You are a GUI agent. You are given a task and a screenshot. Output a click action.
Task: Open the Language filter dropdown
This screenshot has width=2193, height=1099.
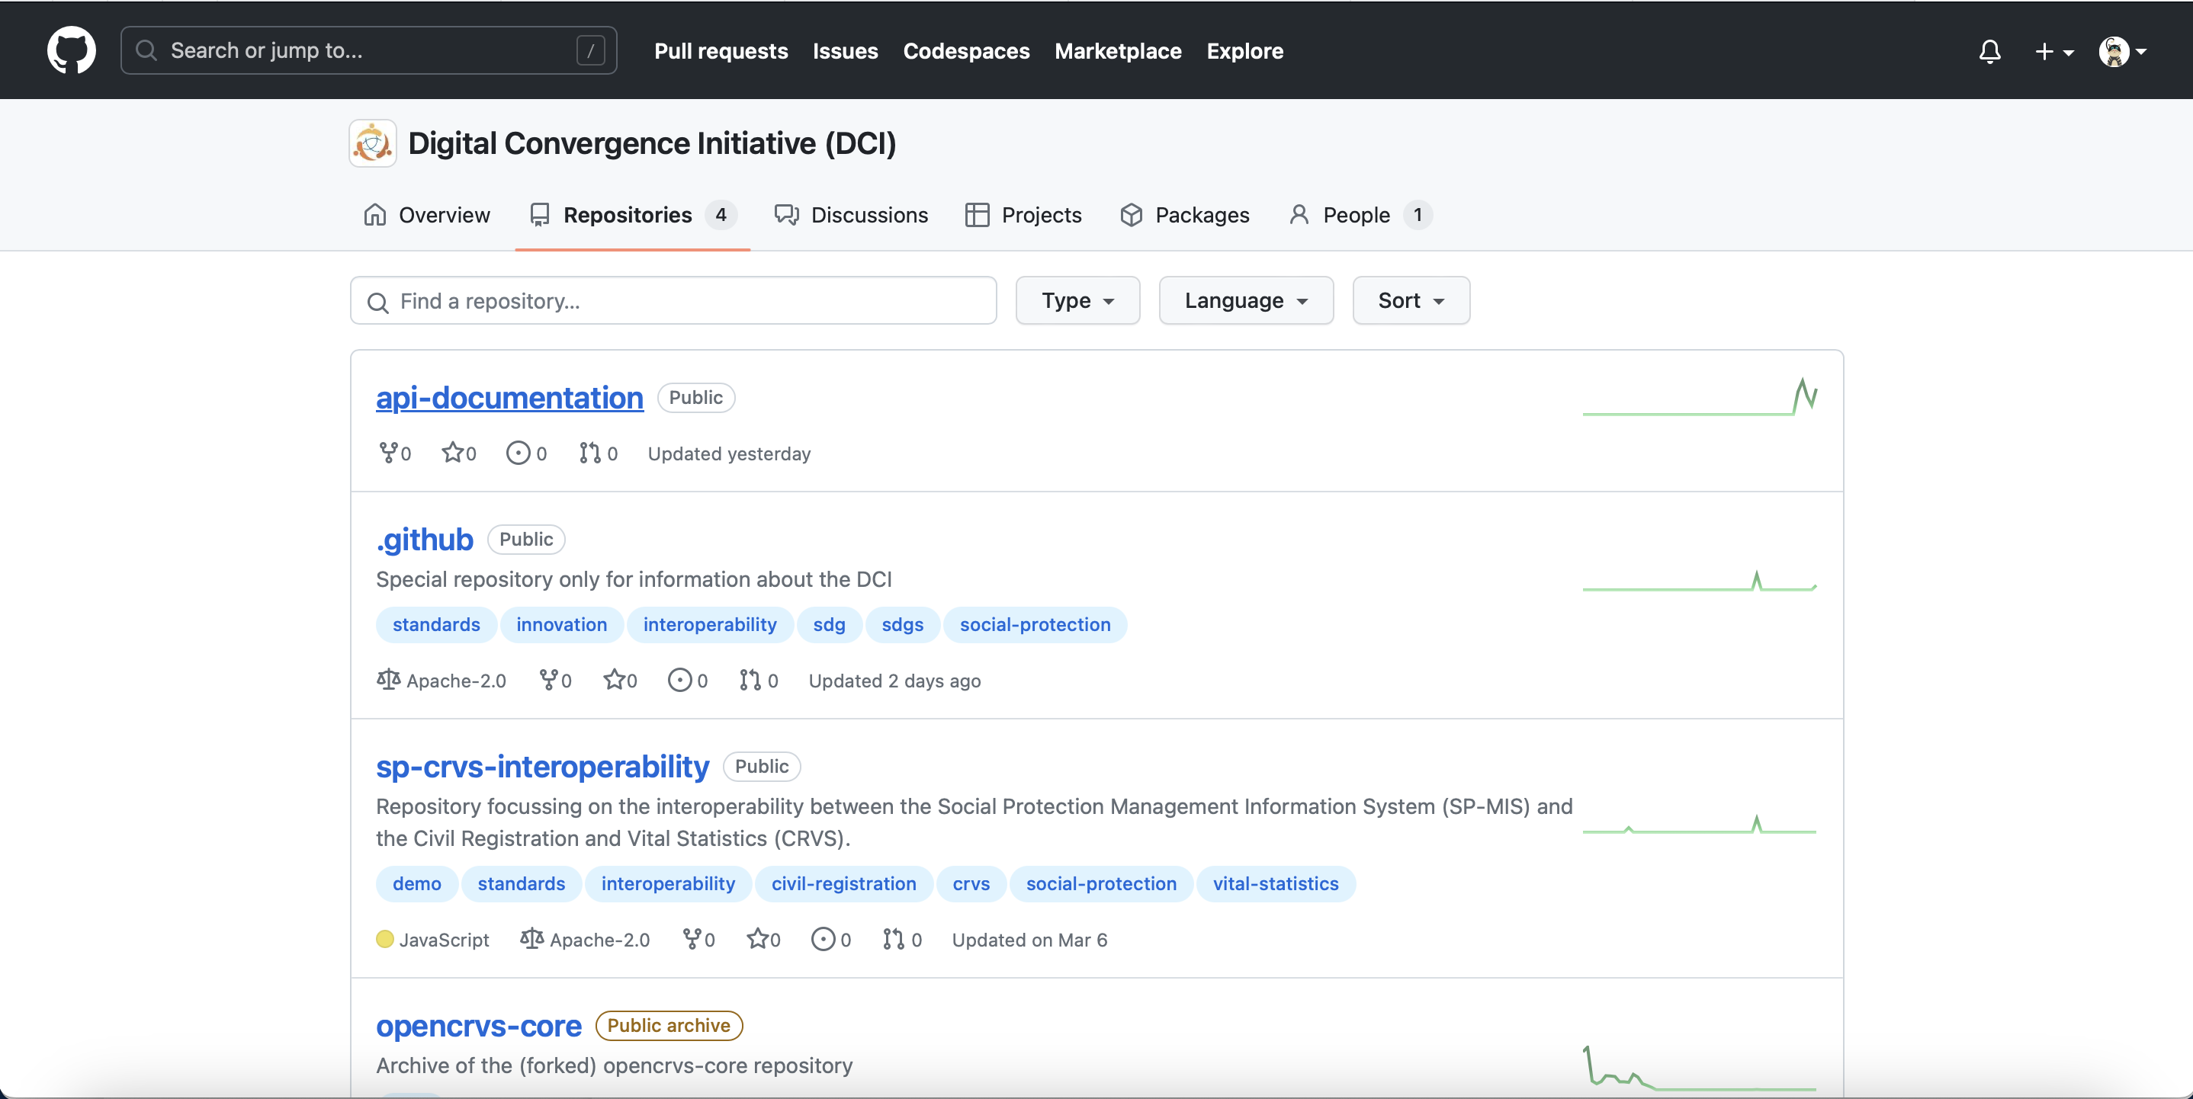pos(1245,300)
